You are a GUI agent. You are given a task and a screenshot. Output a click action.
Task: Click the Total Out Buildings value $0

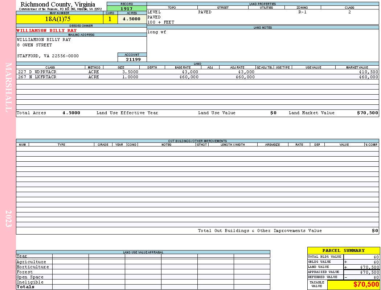(375, 231)
